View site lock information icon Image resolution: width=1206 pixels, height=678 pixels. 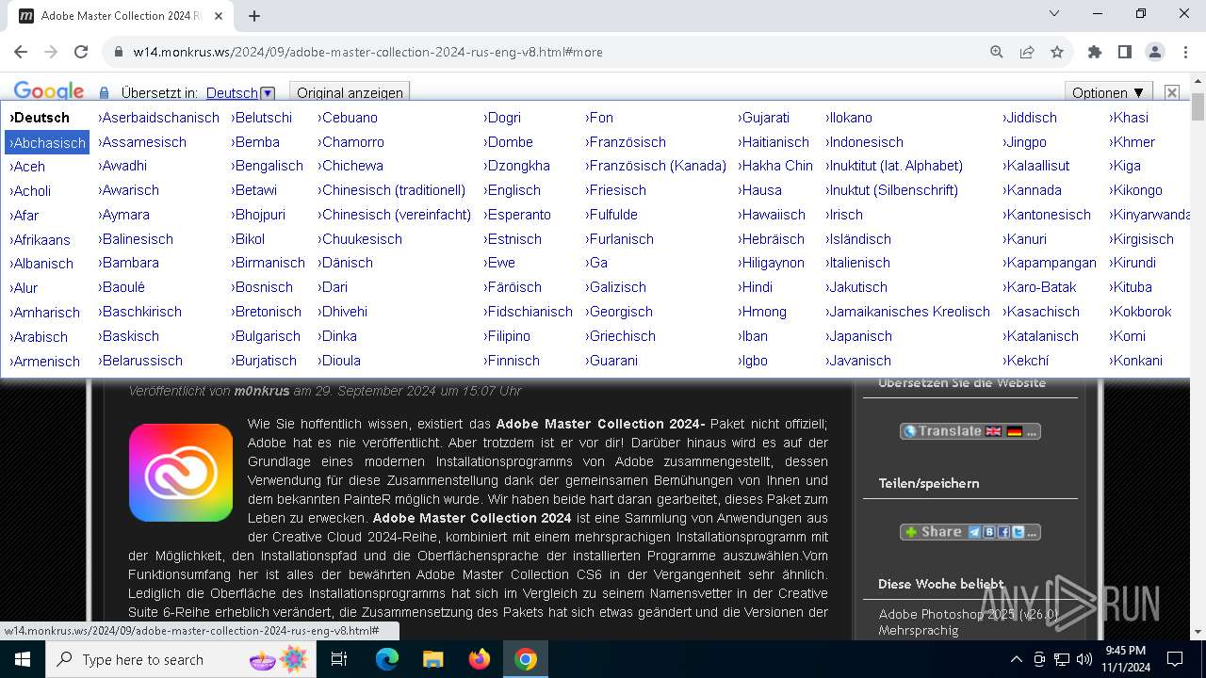[x=118, y=52]
